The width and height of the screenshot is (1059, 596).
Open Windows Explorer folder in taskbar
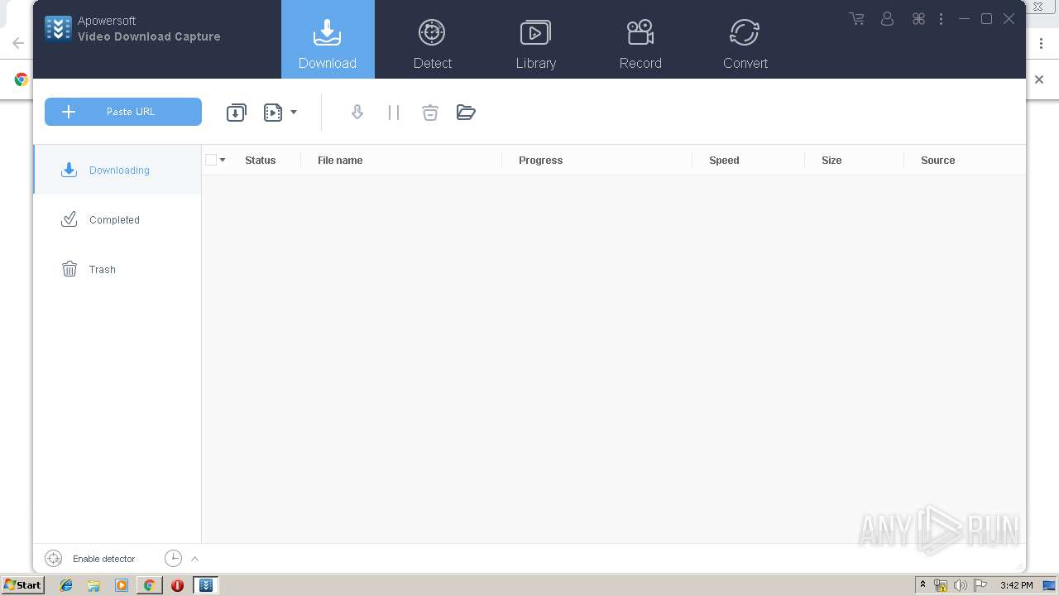[93, 585]
